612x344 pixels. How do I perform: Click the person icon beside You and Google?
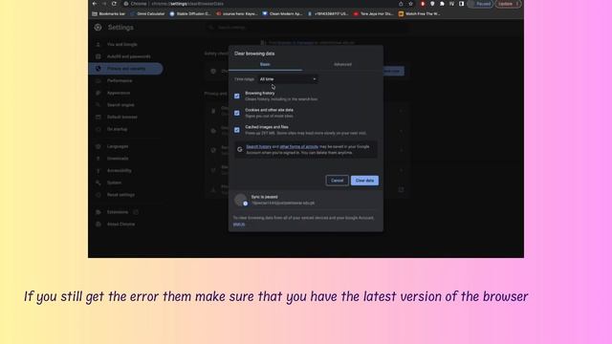pyautogui.click(x=98, y=45)
